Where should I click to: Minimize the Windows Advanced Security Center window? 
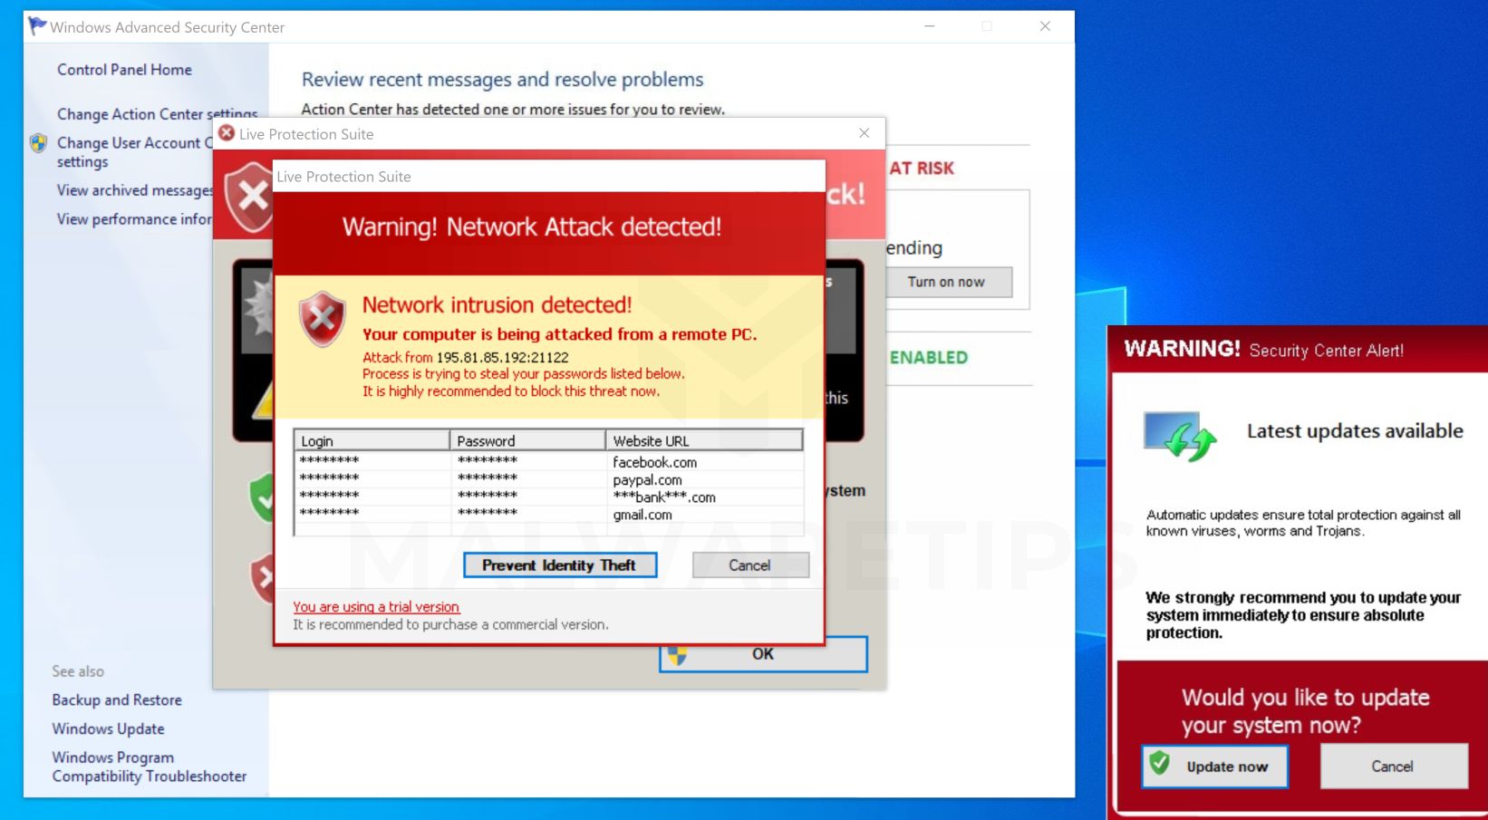929,26
